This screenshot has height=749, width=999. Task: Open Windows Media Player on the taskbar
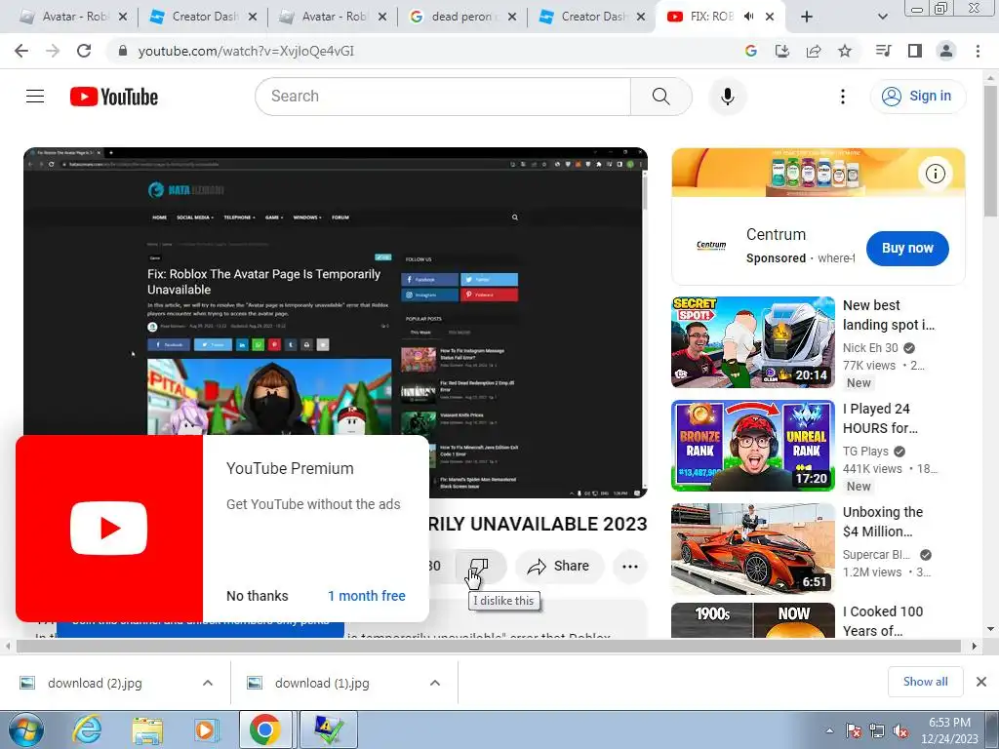click(x=205, y=729)
